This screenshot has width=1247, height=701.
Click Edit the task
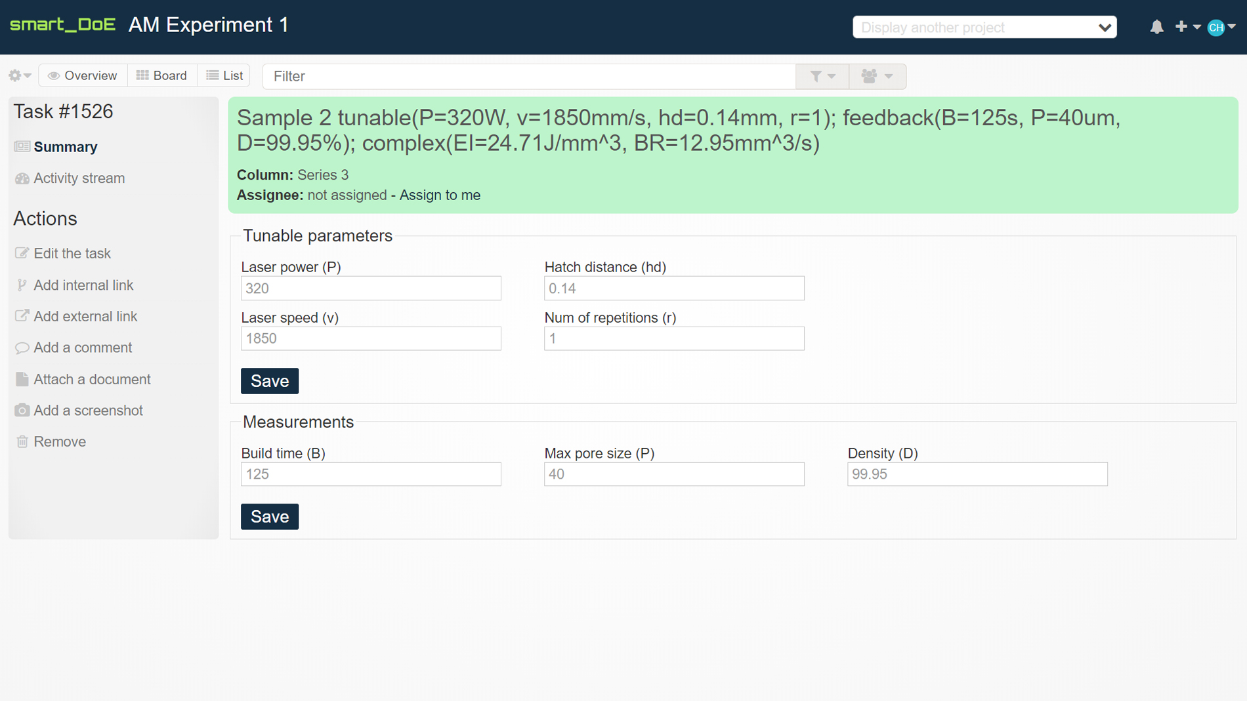(x=72, y=253)
